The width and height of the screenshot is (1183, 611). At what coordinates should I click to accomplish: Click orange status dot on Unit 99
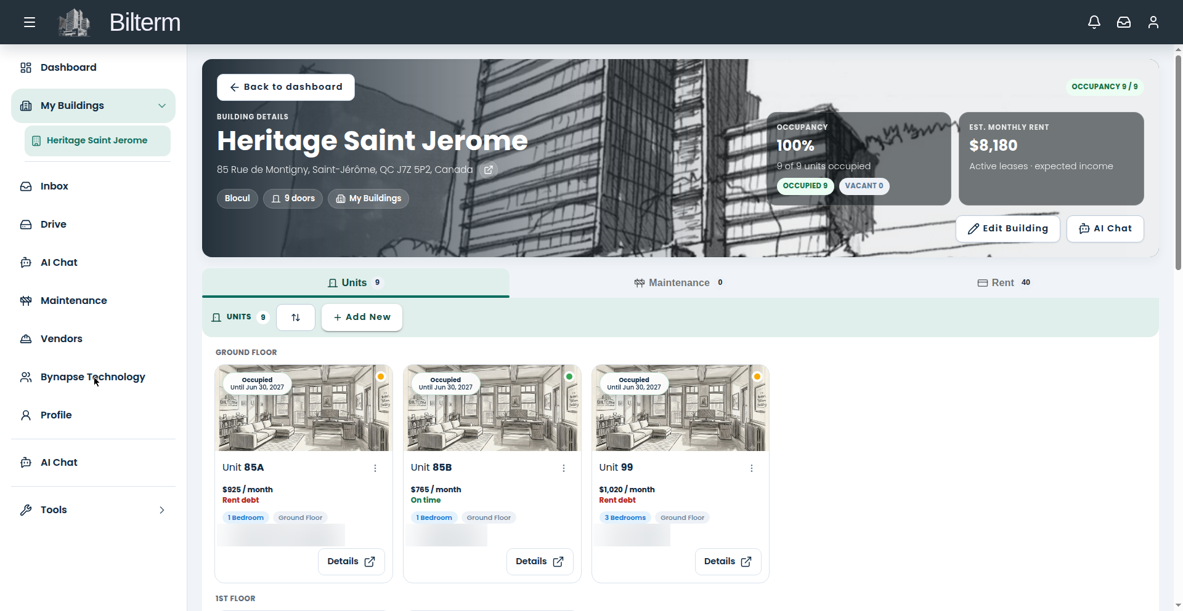pos(757,377)
